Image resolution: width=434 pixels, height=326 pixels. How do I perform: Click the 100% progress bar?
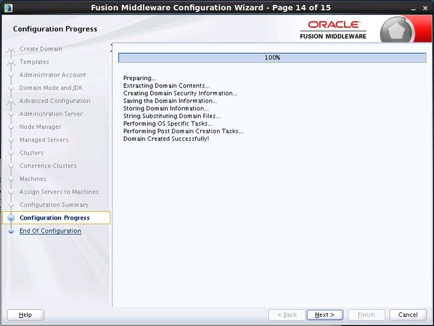[272, 58]
